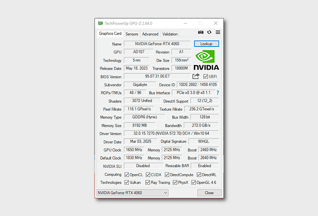Image resolution: width=318 pixels, height=216 pixels.
Task: Click the Digital Signature field WHQL
Action: 204,142
